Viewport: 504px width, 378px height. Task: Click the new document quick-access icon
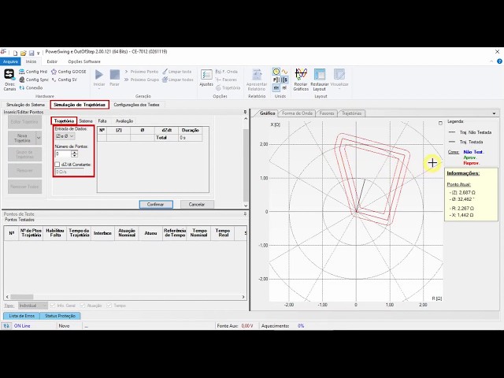(15, 53)
